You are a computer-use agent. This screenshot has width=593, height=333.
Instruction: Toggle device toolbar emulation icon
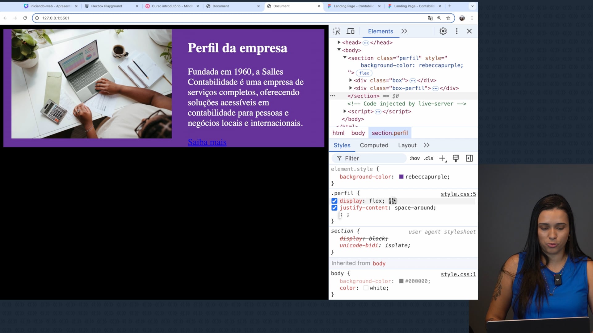pyautogui.click(x=351, y=31)
